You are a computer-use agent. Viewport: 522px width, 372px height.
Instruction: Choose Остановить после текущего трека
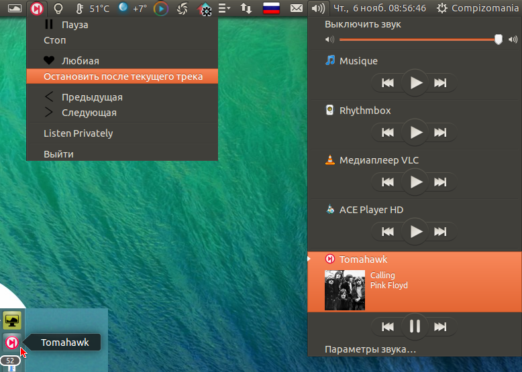[x=122, y=76]
